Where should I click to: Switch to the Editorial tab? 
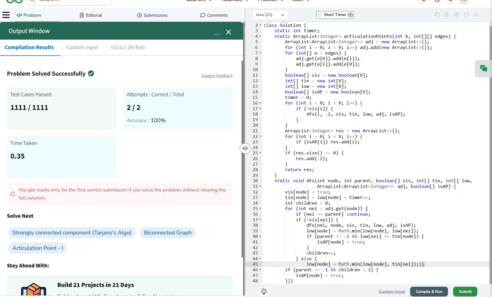91,15
